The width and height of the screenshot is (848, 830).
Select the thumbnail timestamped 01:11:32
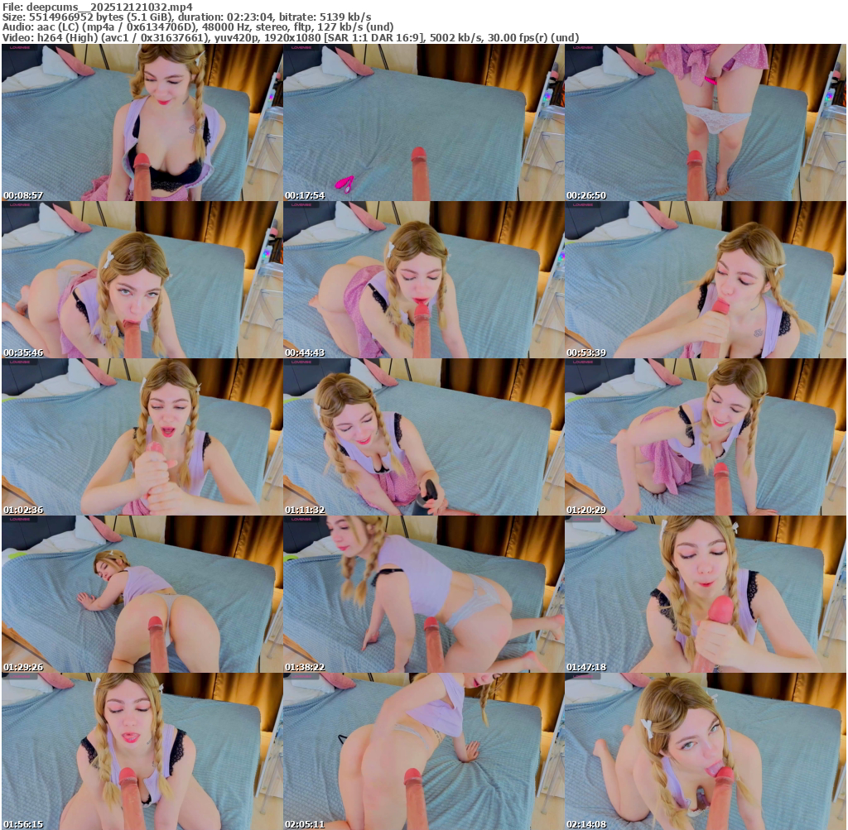coord(423,437)
